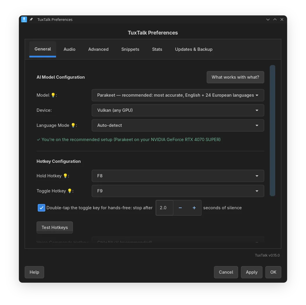
Task: Click the What works with what? button
Action: [235, 77]
